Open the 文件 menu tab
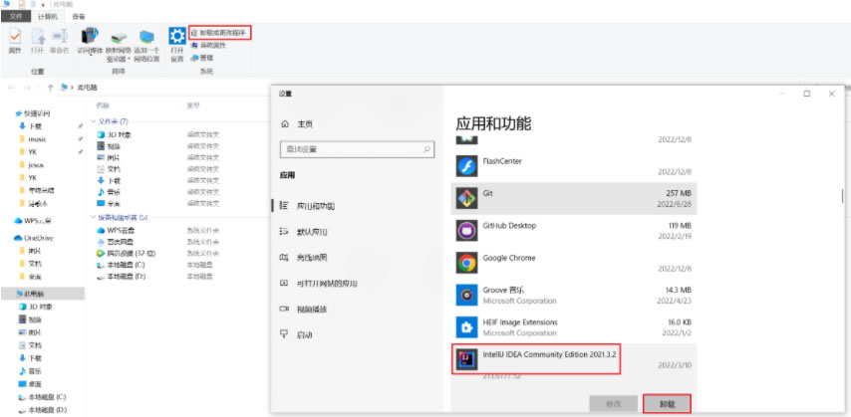851x417 pixels. pos(16,17)
